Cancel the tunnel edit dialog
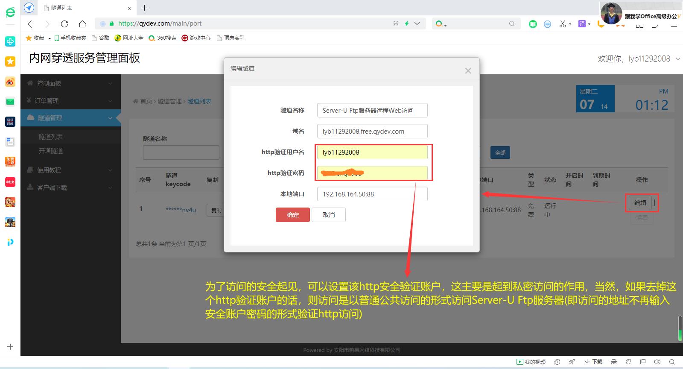Screen dimensions: 683x369 (x=329, y=215)
